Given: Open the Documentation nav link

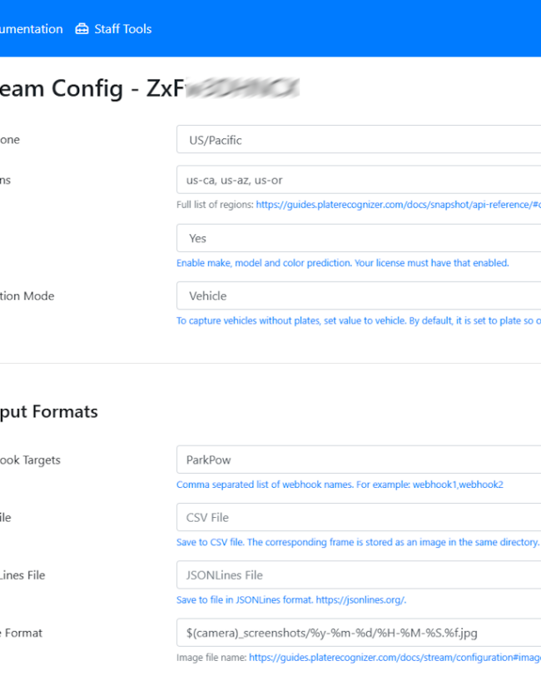Looking at the screenshot, I should coord(31,29).
